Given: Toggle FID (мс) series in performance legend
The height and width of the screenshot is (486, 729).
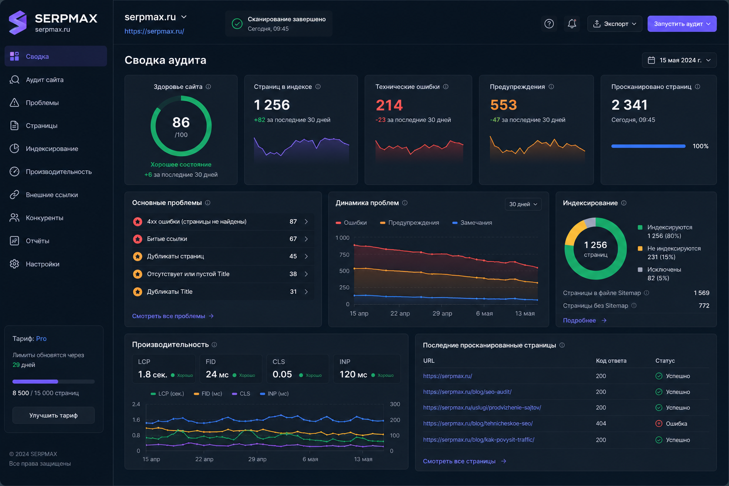Looking at the screenshot, I should (208, 393).
